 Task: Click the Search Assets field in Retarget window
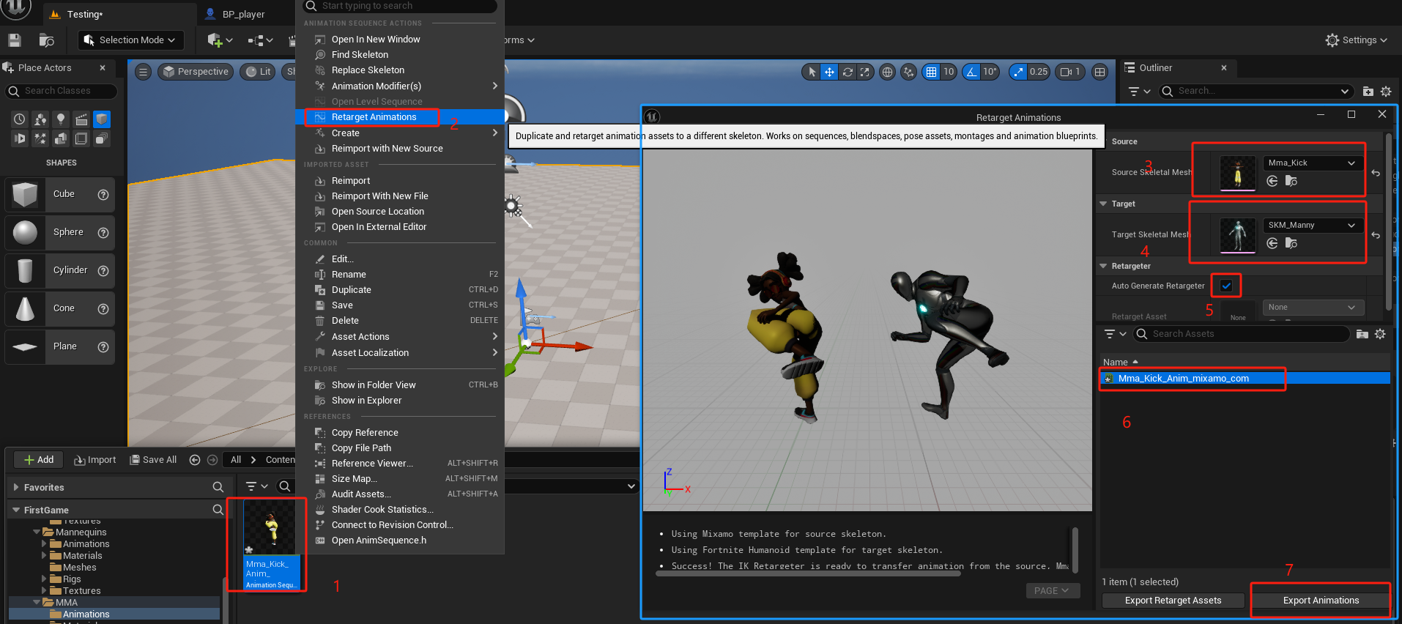click(1242, 334)
